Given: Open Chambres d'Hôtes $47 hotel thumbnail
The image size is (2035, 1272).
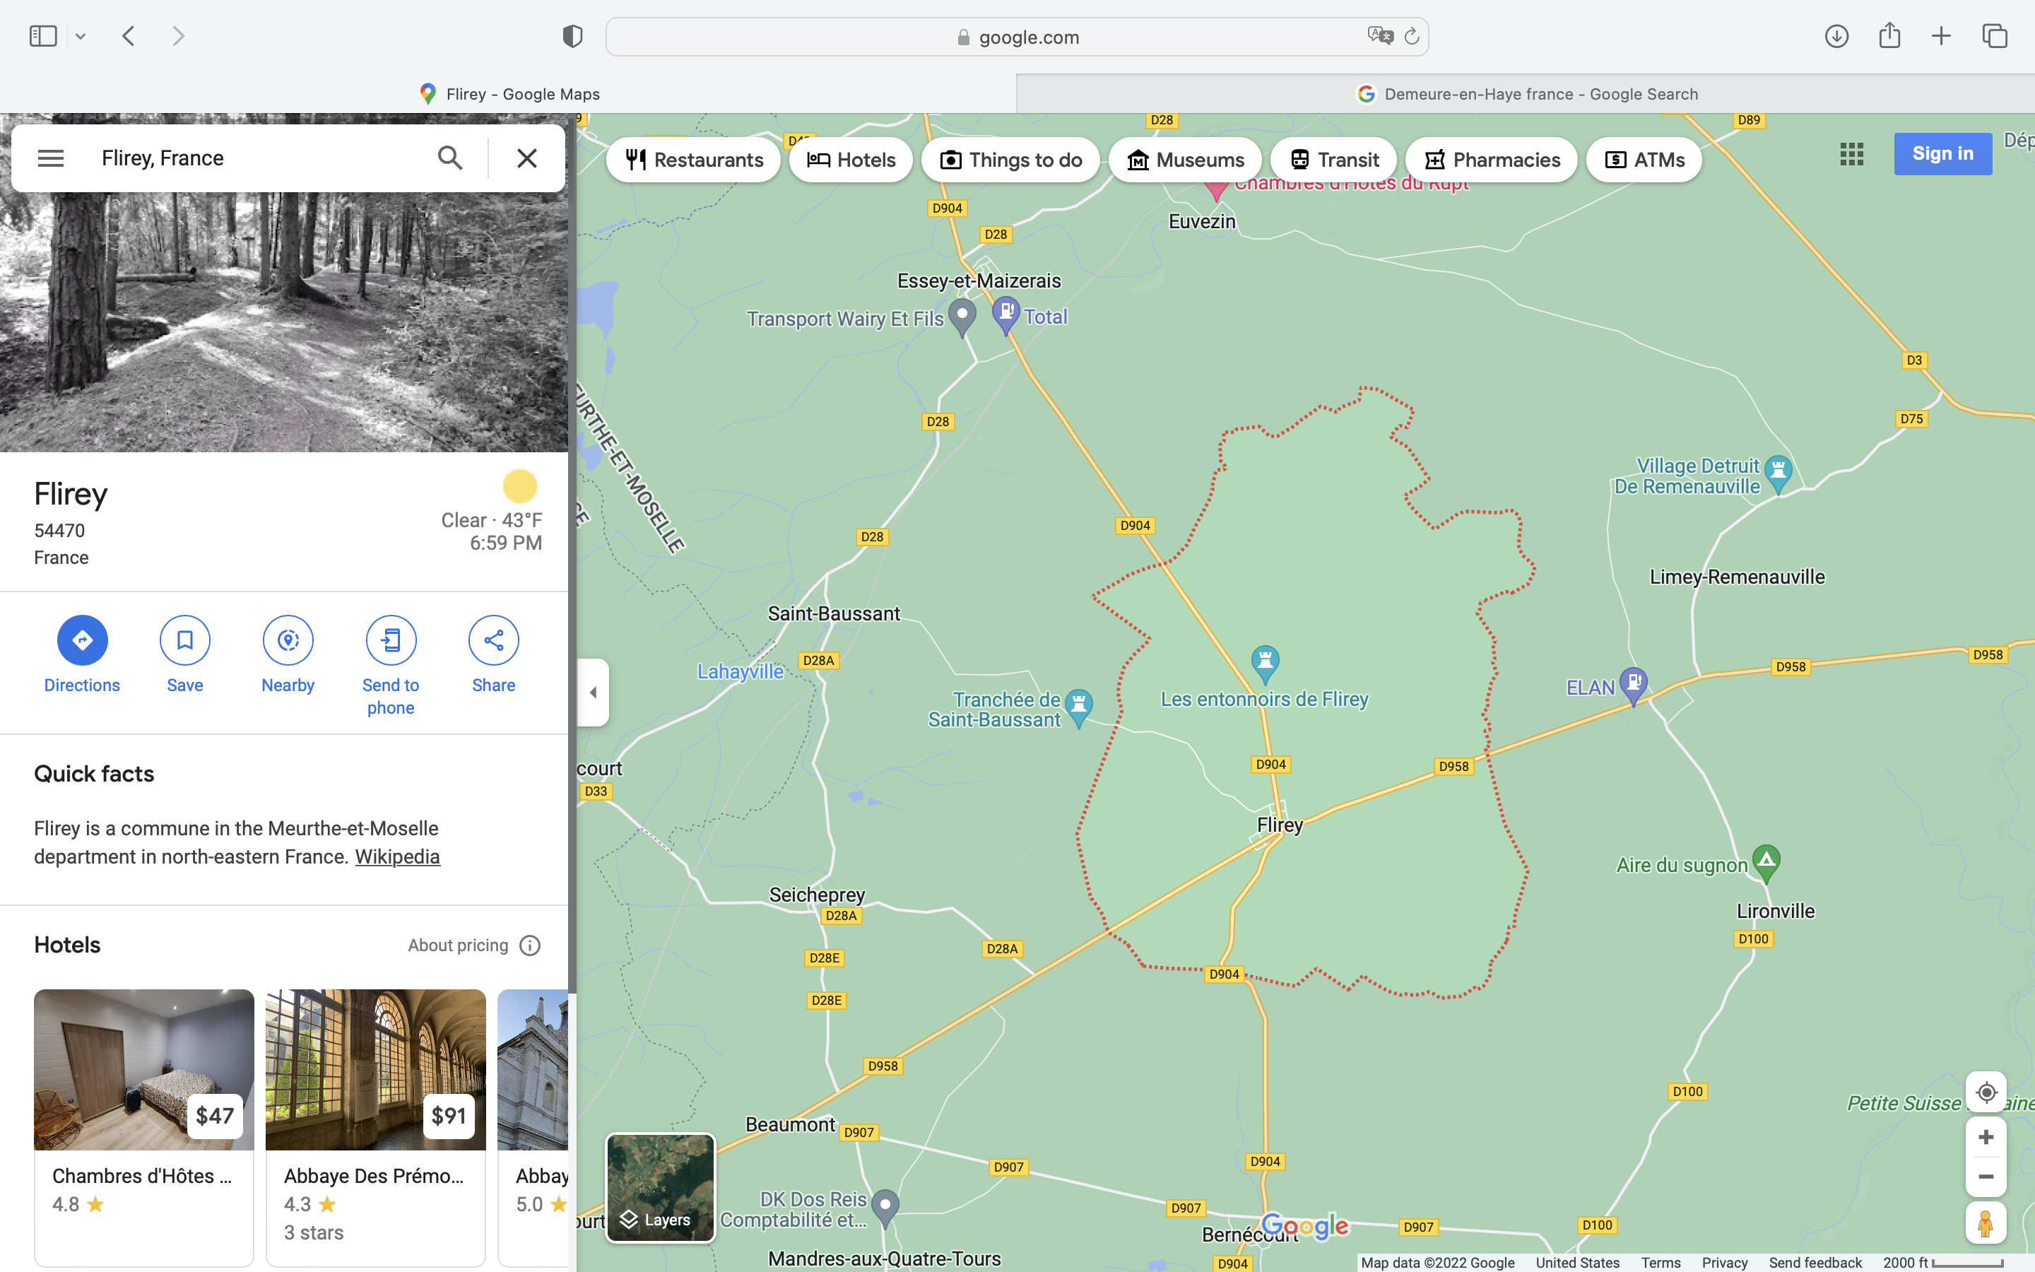Looking at the screenshot, I should 144,1069.
